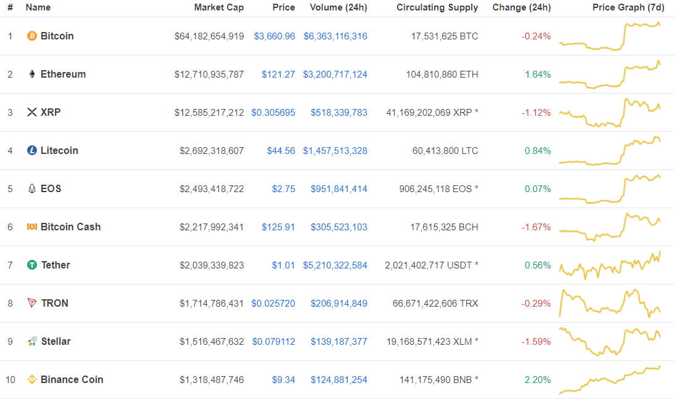This screenshot has height=399, width=674.
Task: Click the Litecoin logo icon
Action: coord(32,151)
